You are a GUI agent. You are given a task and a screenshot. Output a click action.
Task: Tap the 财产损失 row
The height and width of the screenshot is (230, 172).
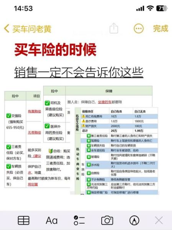[x=119, y=126]
